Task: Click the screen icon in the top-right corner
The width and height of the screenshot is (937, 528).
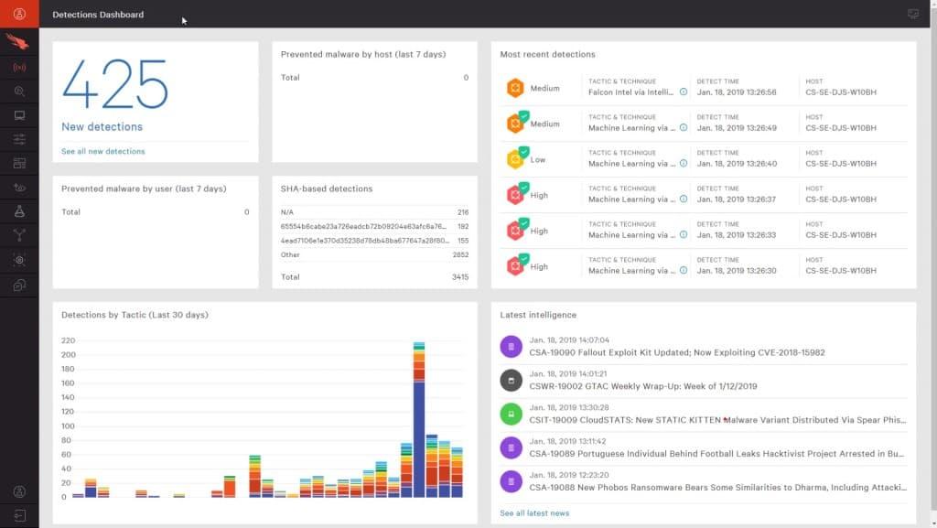Action: coord(912,13)
